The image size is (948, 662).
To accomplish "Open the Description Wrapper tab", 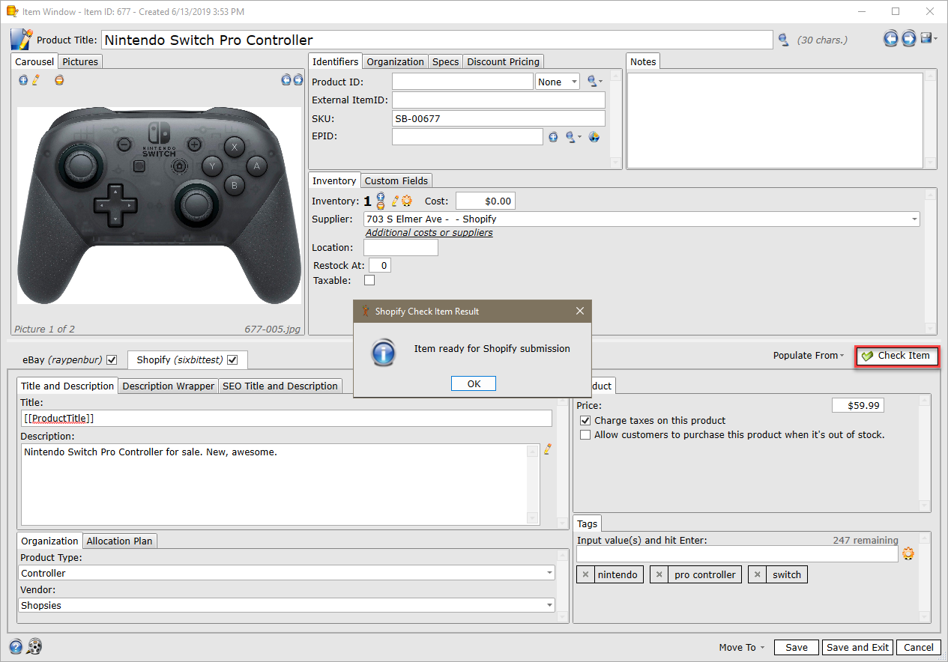I will [168, 386].
